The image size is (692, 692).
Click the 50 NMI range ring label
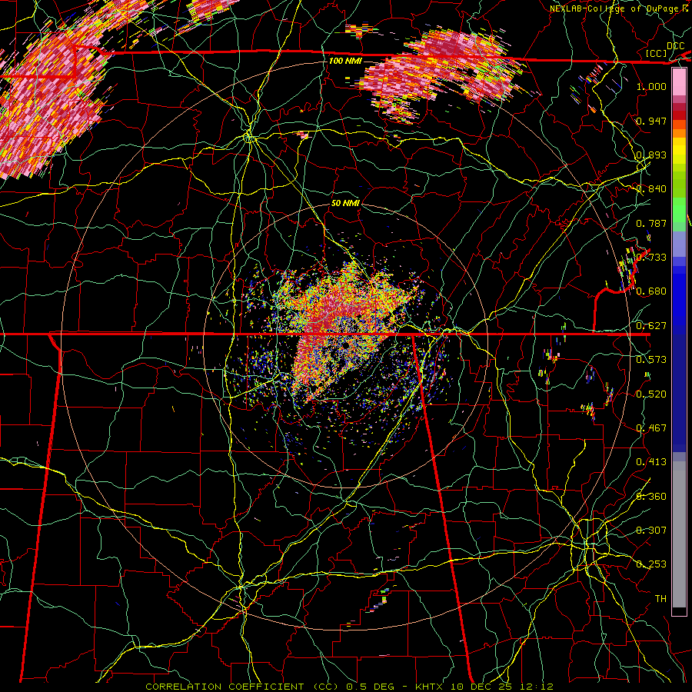[x=345, y=203]
